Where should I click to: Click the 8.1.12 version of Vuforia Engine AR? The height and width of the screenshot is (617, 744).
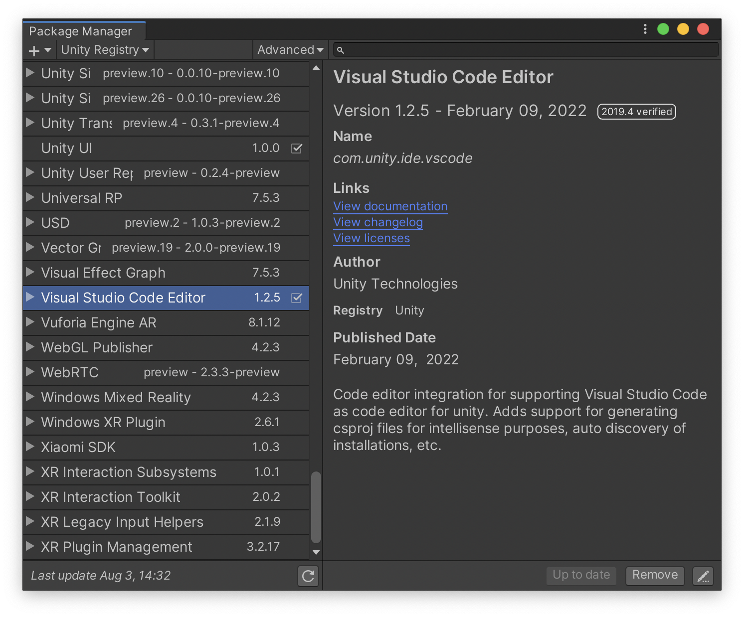pyautogui.click(x=264, y=322)
